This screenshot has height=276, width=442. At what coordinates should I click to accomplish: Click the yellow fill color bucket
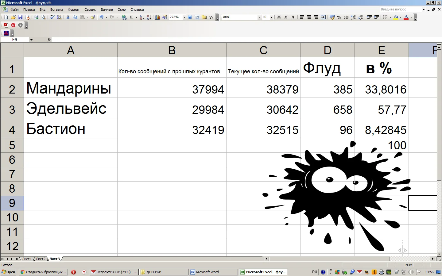(x=396, y=17)
